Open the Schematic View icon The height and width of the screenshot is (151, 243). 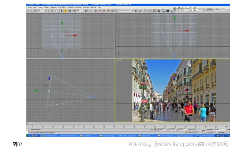click(x=154, y=11)
